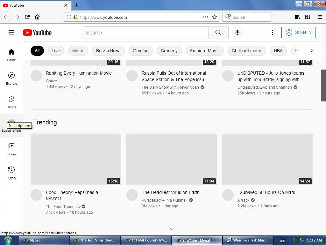The height and width of the screenshot is (245, 326).
Task: Open YouTube settings three-dot menu
Action: 273,33
